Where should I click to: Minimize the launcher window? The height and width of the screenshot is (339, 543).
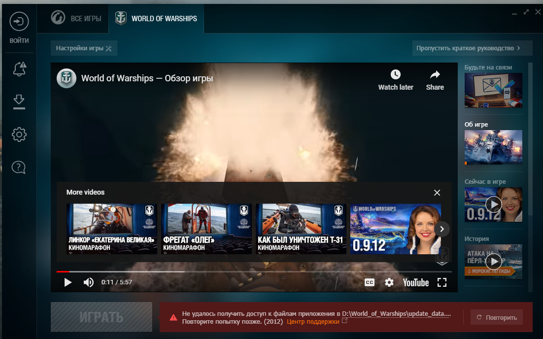pyautogui.click(x=514, y=13)
